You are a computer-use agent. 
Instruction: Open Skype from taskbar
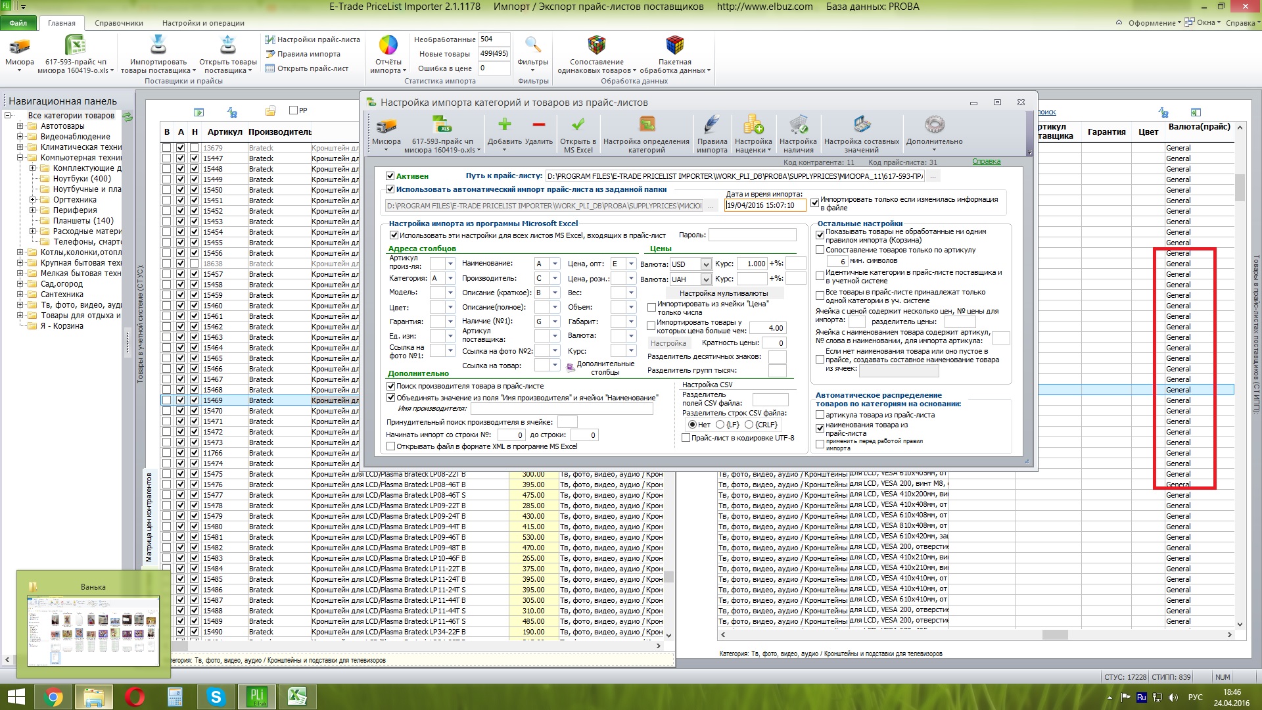tap(216, 697)
